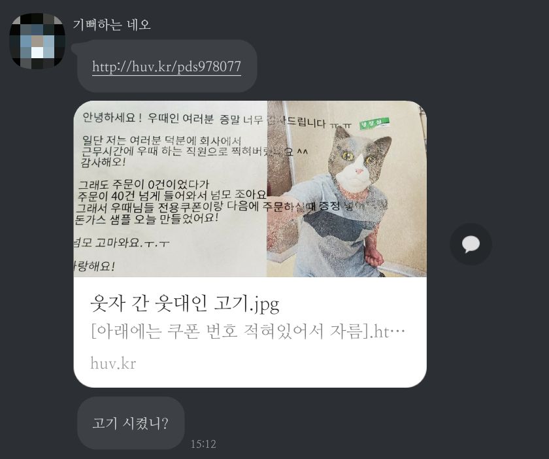Click the 돈가스 샘플 오늘 만들었어요 line
The height and width of the screenshot is (459, 549).
[146, 219]
